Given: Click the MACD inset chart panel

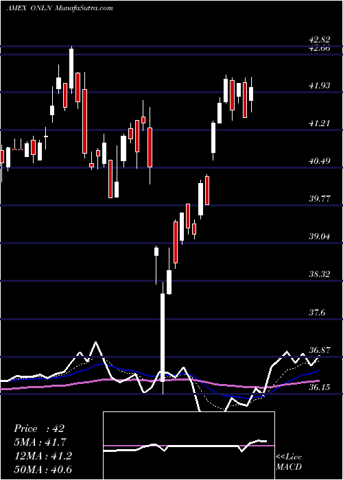Looking at the screenshot, I should [189, 446].
